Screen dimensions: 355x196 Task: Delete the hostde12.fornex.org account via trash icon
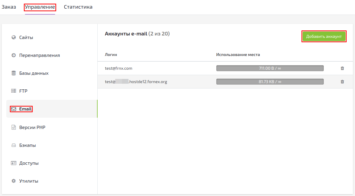[x=342, y=82]
